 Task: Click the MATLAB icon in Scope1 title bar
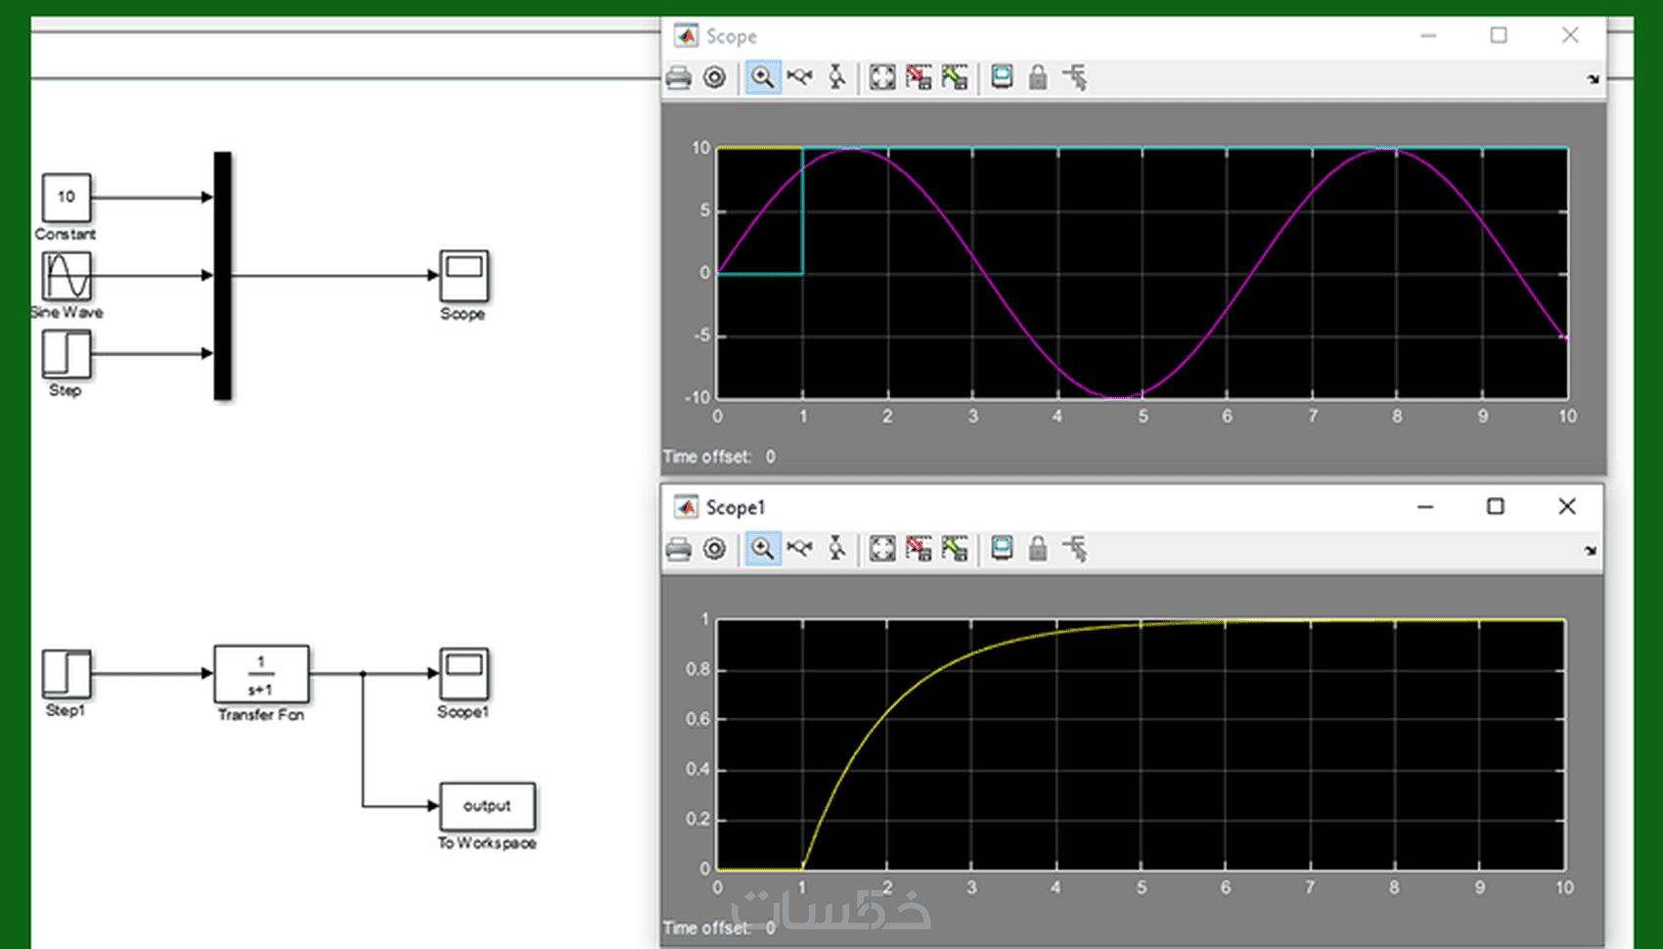pyautogui.click(x=687, y=507)
